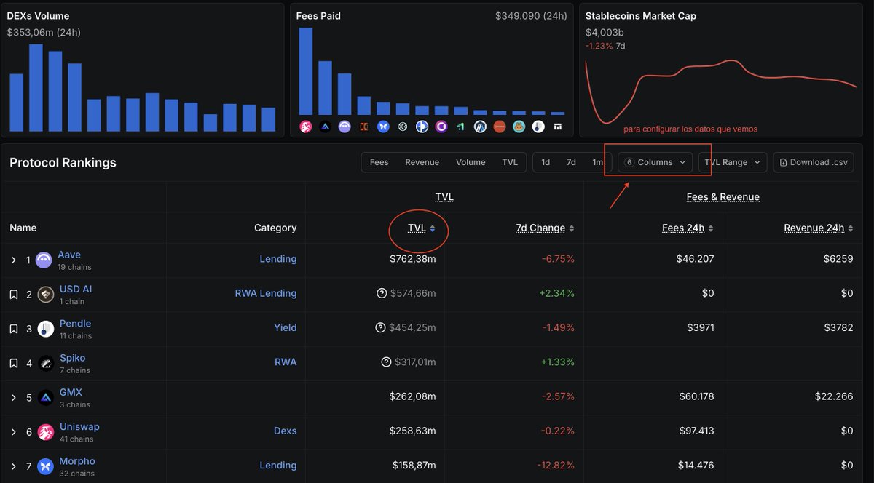Click the white crossed-circle icon under Fees Paid
This screenshot has height=483, width=874.
pyautogui.click(x=403, y=127)
